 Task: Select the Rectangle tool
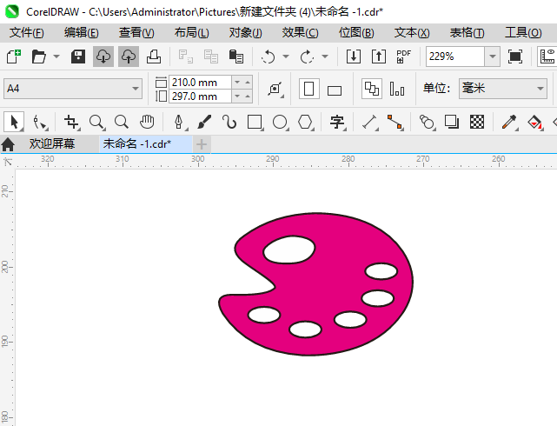[255, 122]
